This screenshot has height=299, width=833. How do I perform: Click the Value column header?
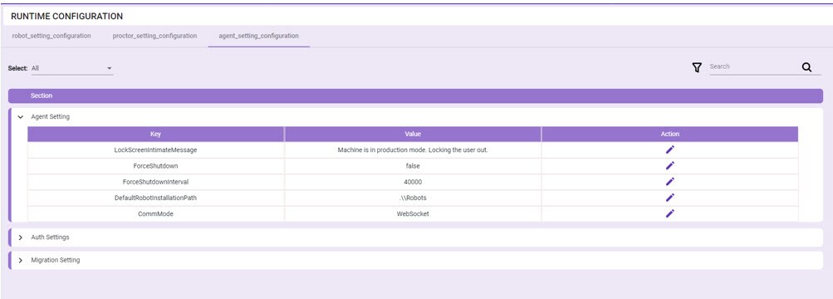(413, 134)
